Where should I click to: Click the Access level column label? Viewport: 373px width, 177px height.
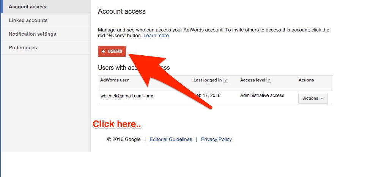pos(253,80)
